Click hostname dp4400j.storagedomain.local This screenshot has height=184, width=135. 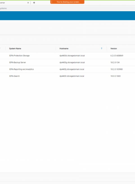coord(72,69)
